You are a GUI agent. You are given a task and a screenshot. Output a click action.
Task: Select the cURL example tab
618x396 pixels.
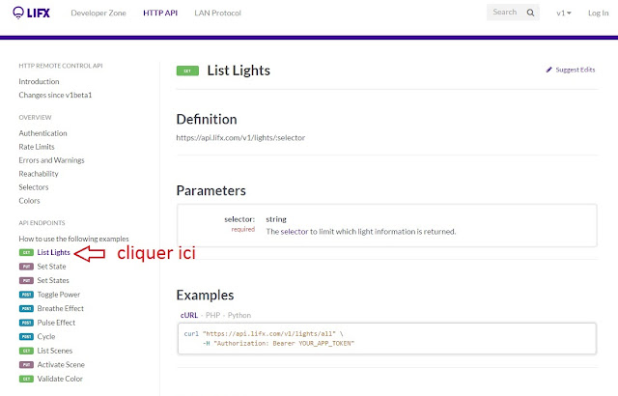(x=189, y=315)
